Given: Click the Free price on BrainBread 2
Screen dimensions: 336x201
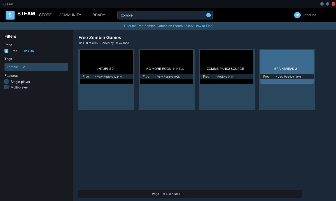Looking at the screenshot, I should 266,76.
